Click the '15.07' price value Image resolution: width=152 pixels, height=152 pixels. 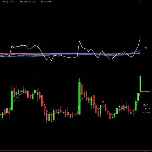point(145,105)
